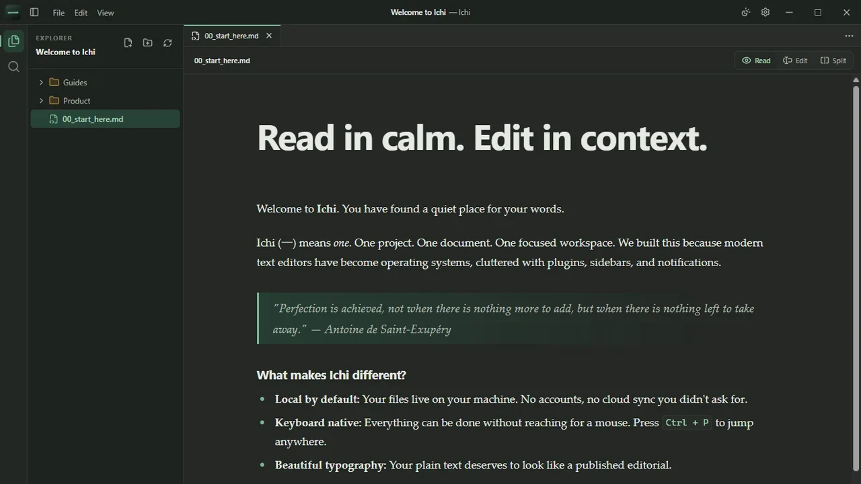Select the Guides folder row
The image size is (861, 484).
pyautogui.click(x=106, y=82)
